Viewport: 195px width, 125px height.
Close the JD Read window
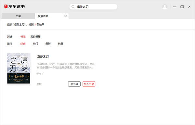189,7
